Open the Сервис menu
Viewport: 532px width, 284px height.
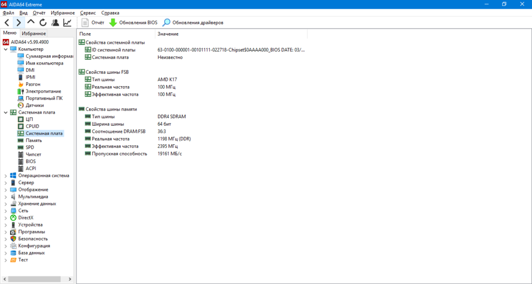(87, 12)
